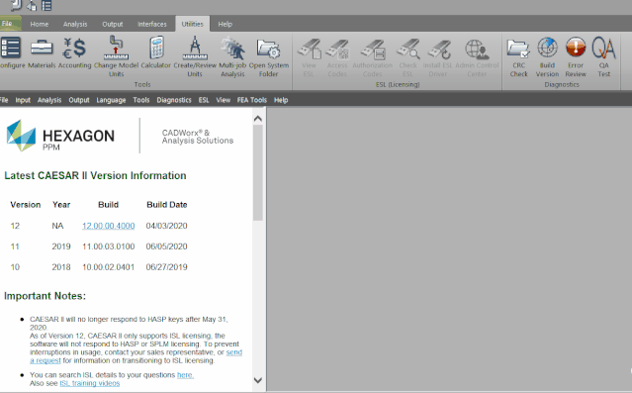Open the Error Review tool
This screenshot has width=632, height=393.
pyautogui.click(x=576, y=57)
